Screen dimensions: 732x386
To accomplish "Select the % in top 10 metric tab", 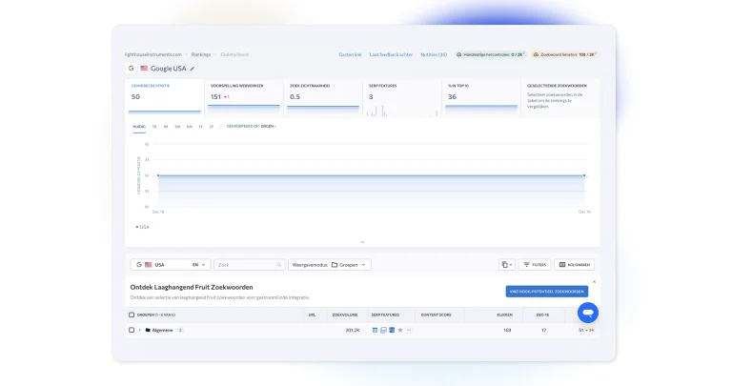I will [481, 97].
